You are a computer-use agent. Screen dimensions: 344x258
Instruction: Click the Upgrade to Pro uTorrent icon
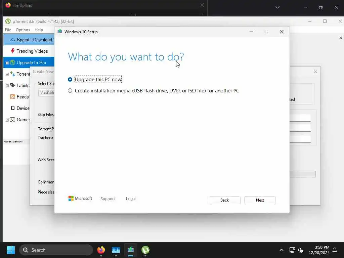pyautogui.click(x=12, y=62)
